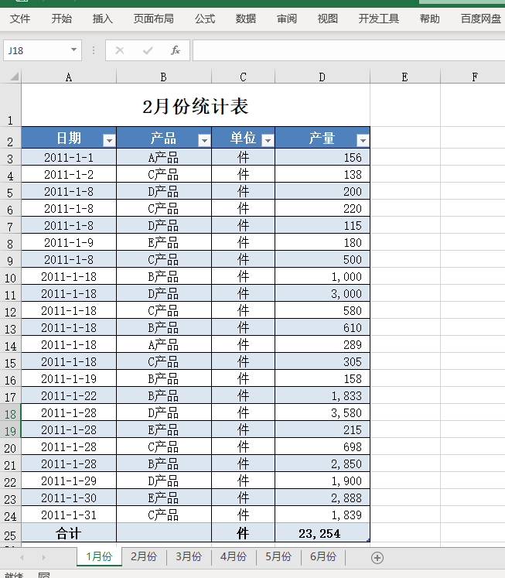Click the value cell 289
Viewport: 505px width, 578px height.
(x=322, y=344)
